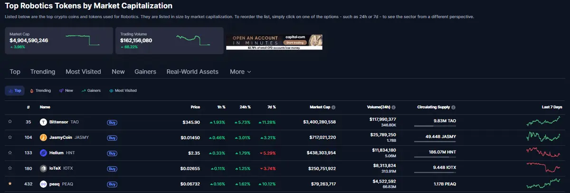Viewport: 570px width, 193px height.
Task: Click the chart icon on Gainers chip
Action: 84,90
